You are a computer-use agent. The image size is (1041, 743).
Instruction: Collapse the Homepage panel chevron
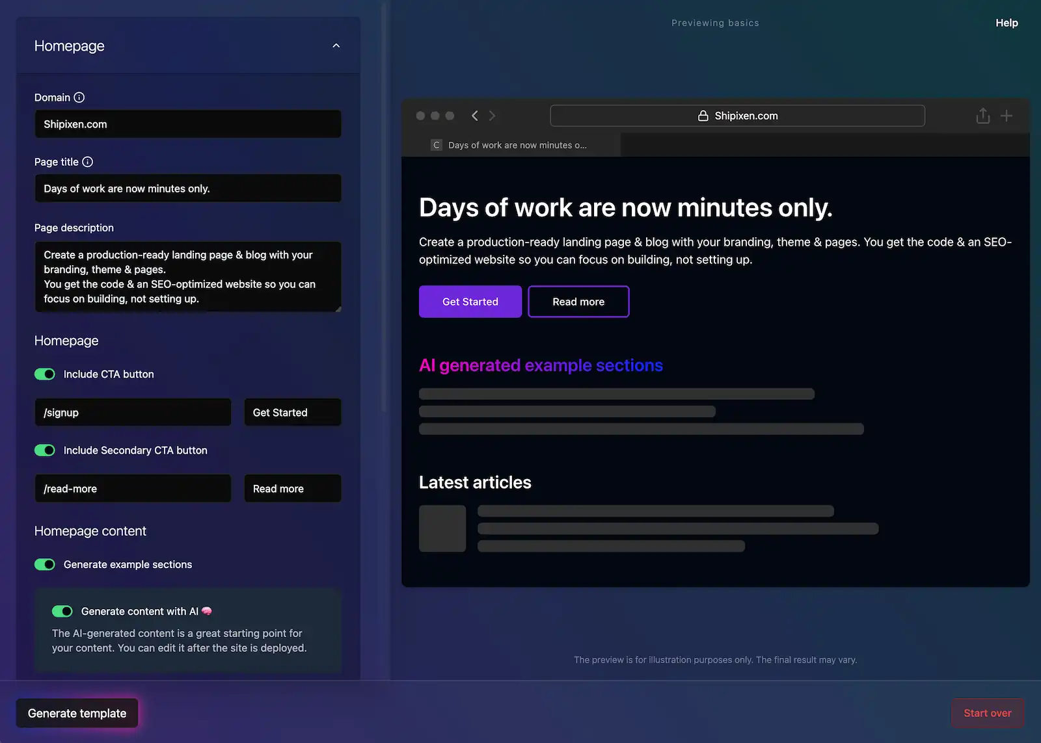coord(336,46)
